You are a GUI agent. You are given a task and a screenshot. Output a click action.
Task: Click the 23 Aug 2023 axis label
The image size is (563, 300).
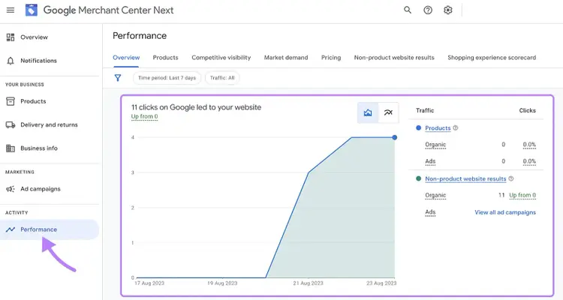coord(381,283)
